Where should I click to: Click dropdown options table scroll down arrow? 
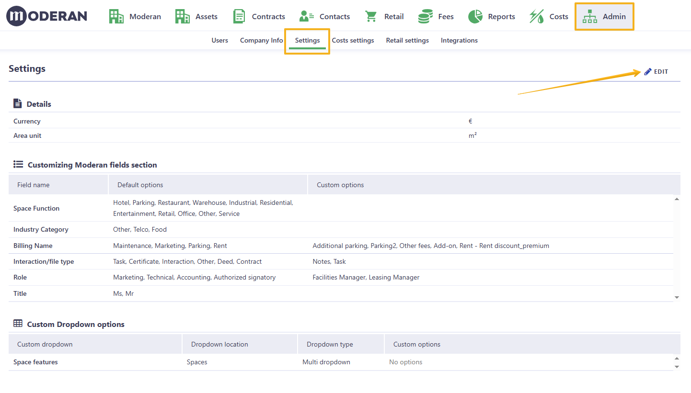pos(677,367)
